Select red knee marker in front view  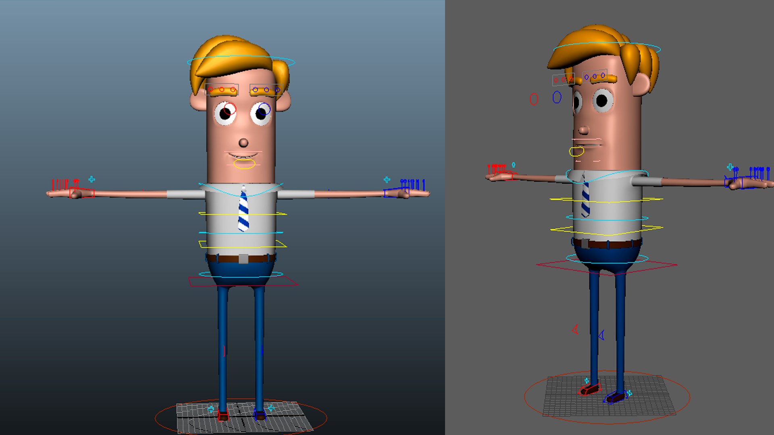[x=224, y=351]
